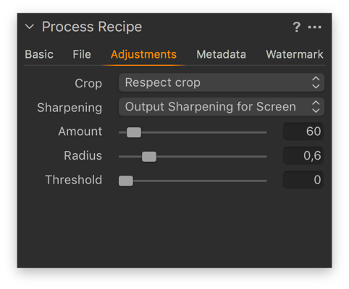Image resolution: width=349 pixels, height=289 pixels.
Task: Switch to the Basic tab
Action: 39,54
